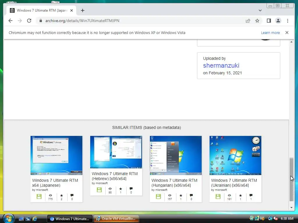Click the forward navigation arrow

coord(20,21)
